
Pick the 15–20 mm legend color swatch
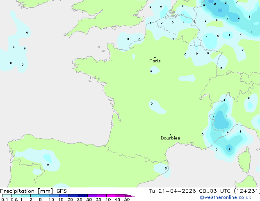tap(64, 196)
